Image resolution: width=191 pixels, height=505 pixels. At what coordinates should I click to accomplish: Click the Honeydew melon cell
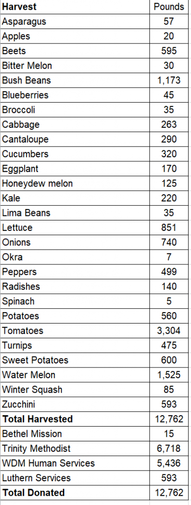coord(75,183)
